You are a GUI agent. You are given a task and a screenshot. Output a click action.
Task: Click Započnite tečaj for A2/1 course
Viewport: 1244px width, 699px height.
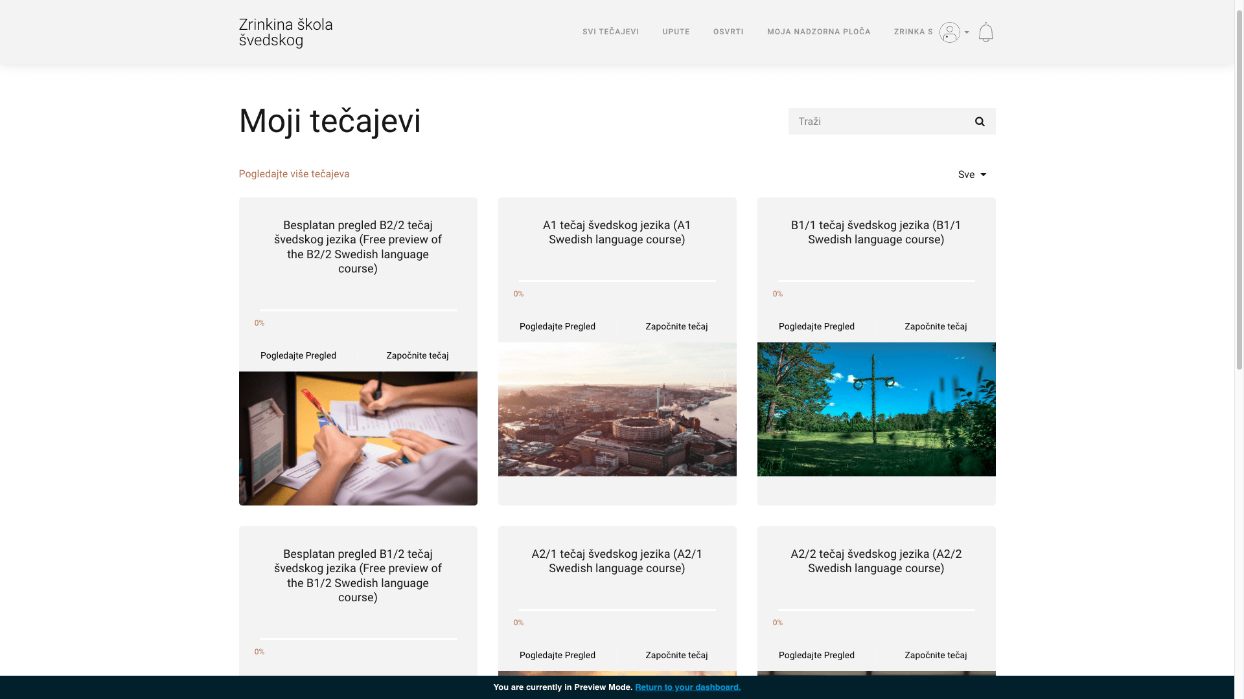click(x=676, y=656)
